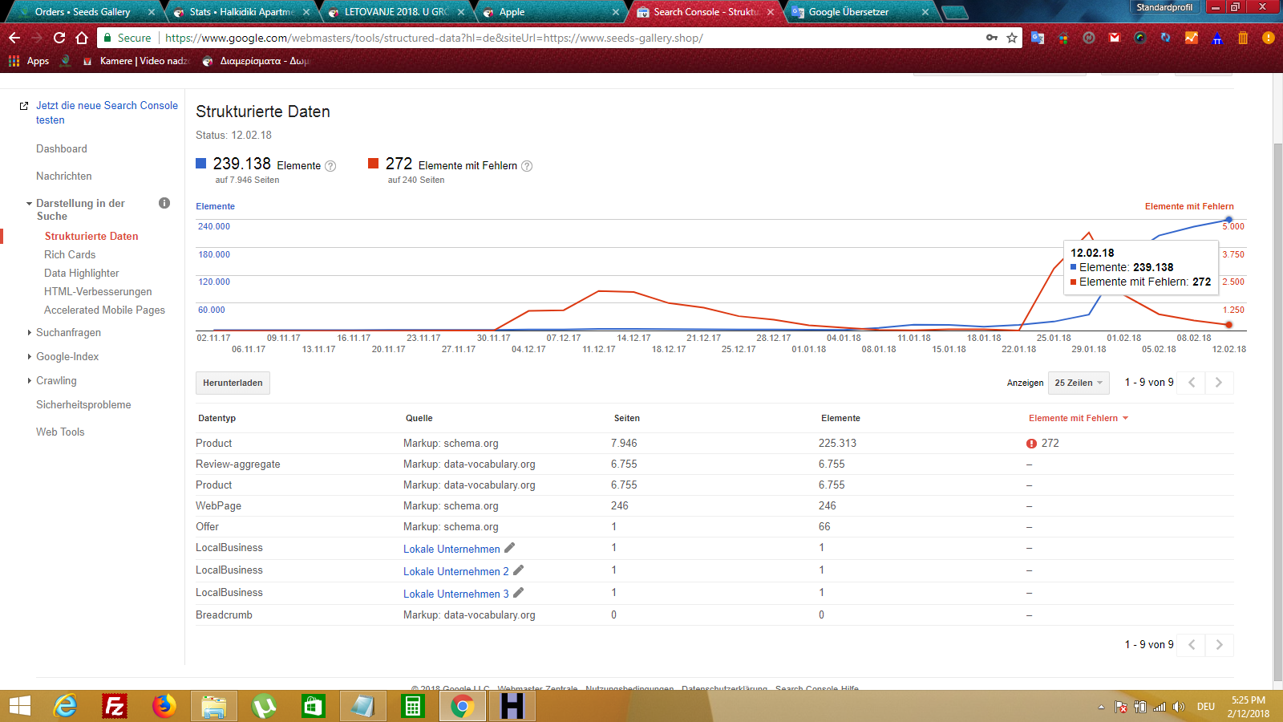1283x722 pixels.
Task: Open the orange trash can extension icon
Action: 1243,38
